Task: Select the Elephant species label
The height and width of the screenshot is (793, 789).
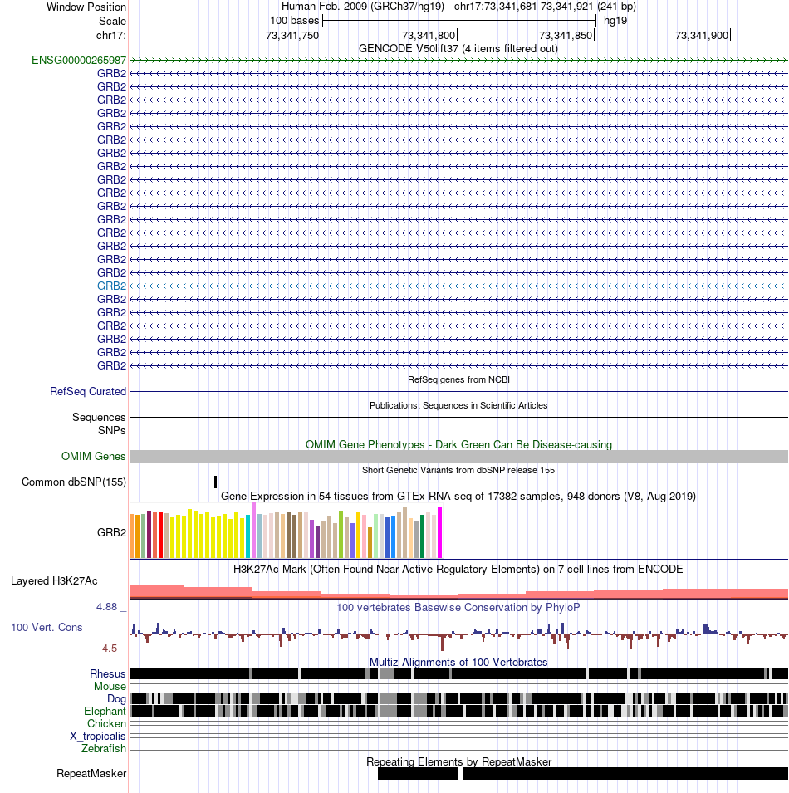Action: pyautogui.click(x=105, y=711)
